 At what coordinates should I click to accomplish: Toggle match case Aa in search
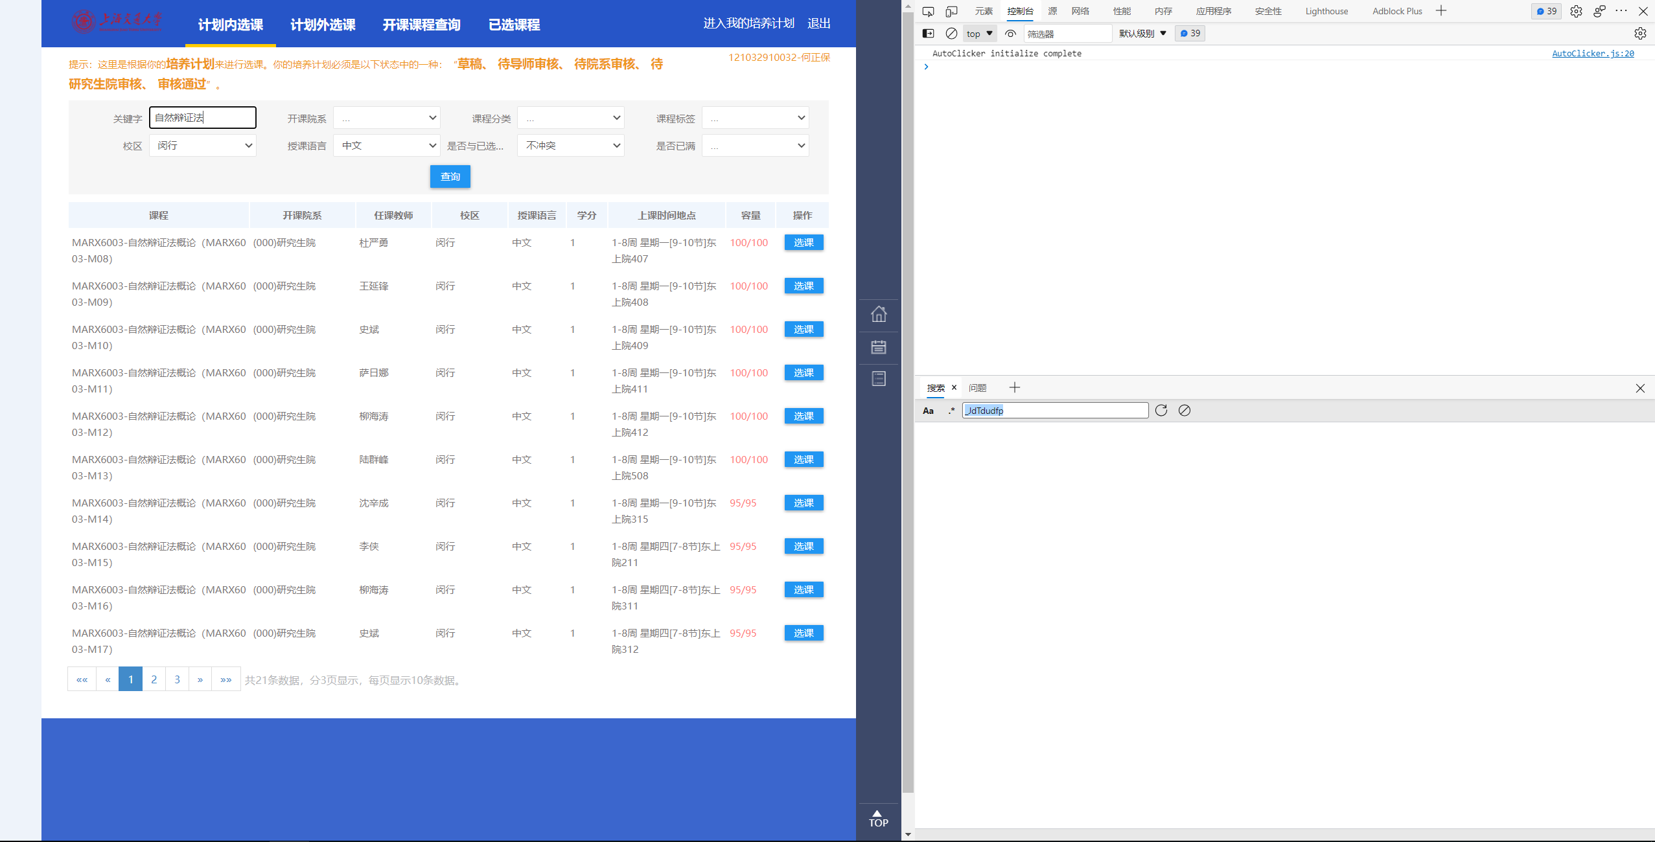click(928, 411)
